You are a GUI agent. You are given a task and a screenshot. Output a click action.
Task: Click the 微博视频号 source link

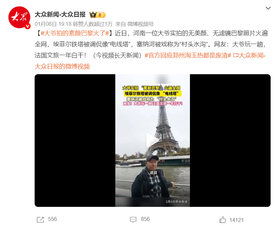[x=141, y=24]
